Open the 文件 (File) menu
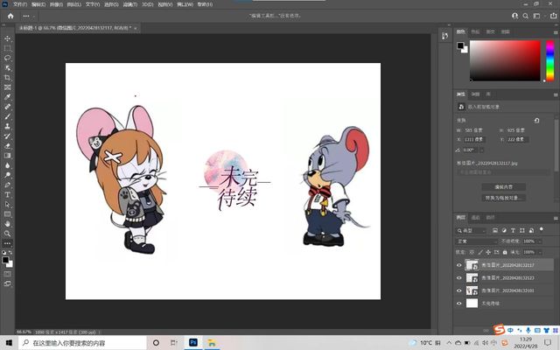560x350 pixels. [x=18, y=4]
